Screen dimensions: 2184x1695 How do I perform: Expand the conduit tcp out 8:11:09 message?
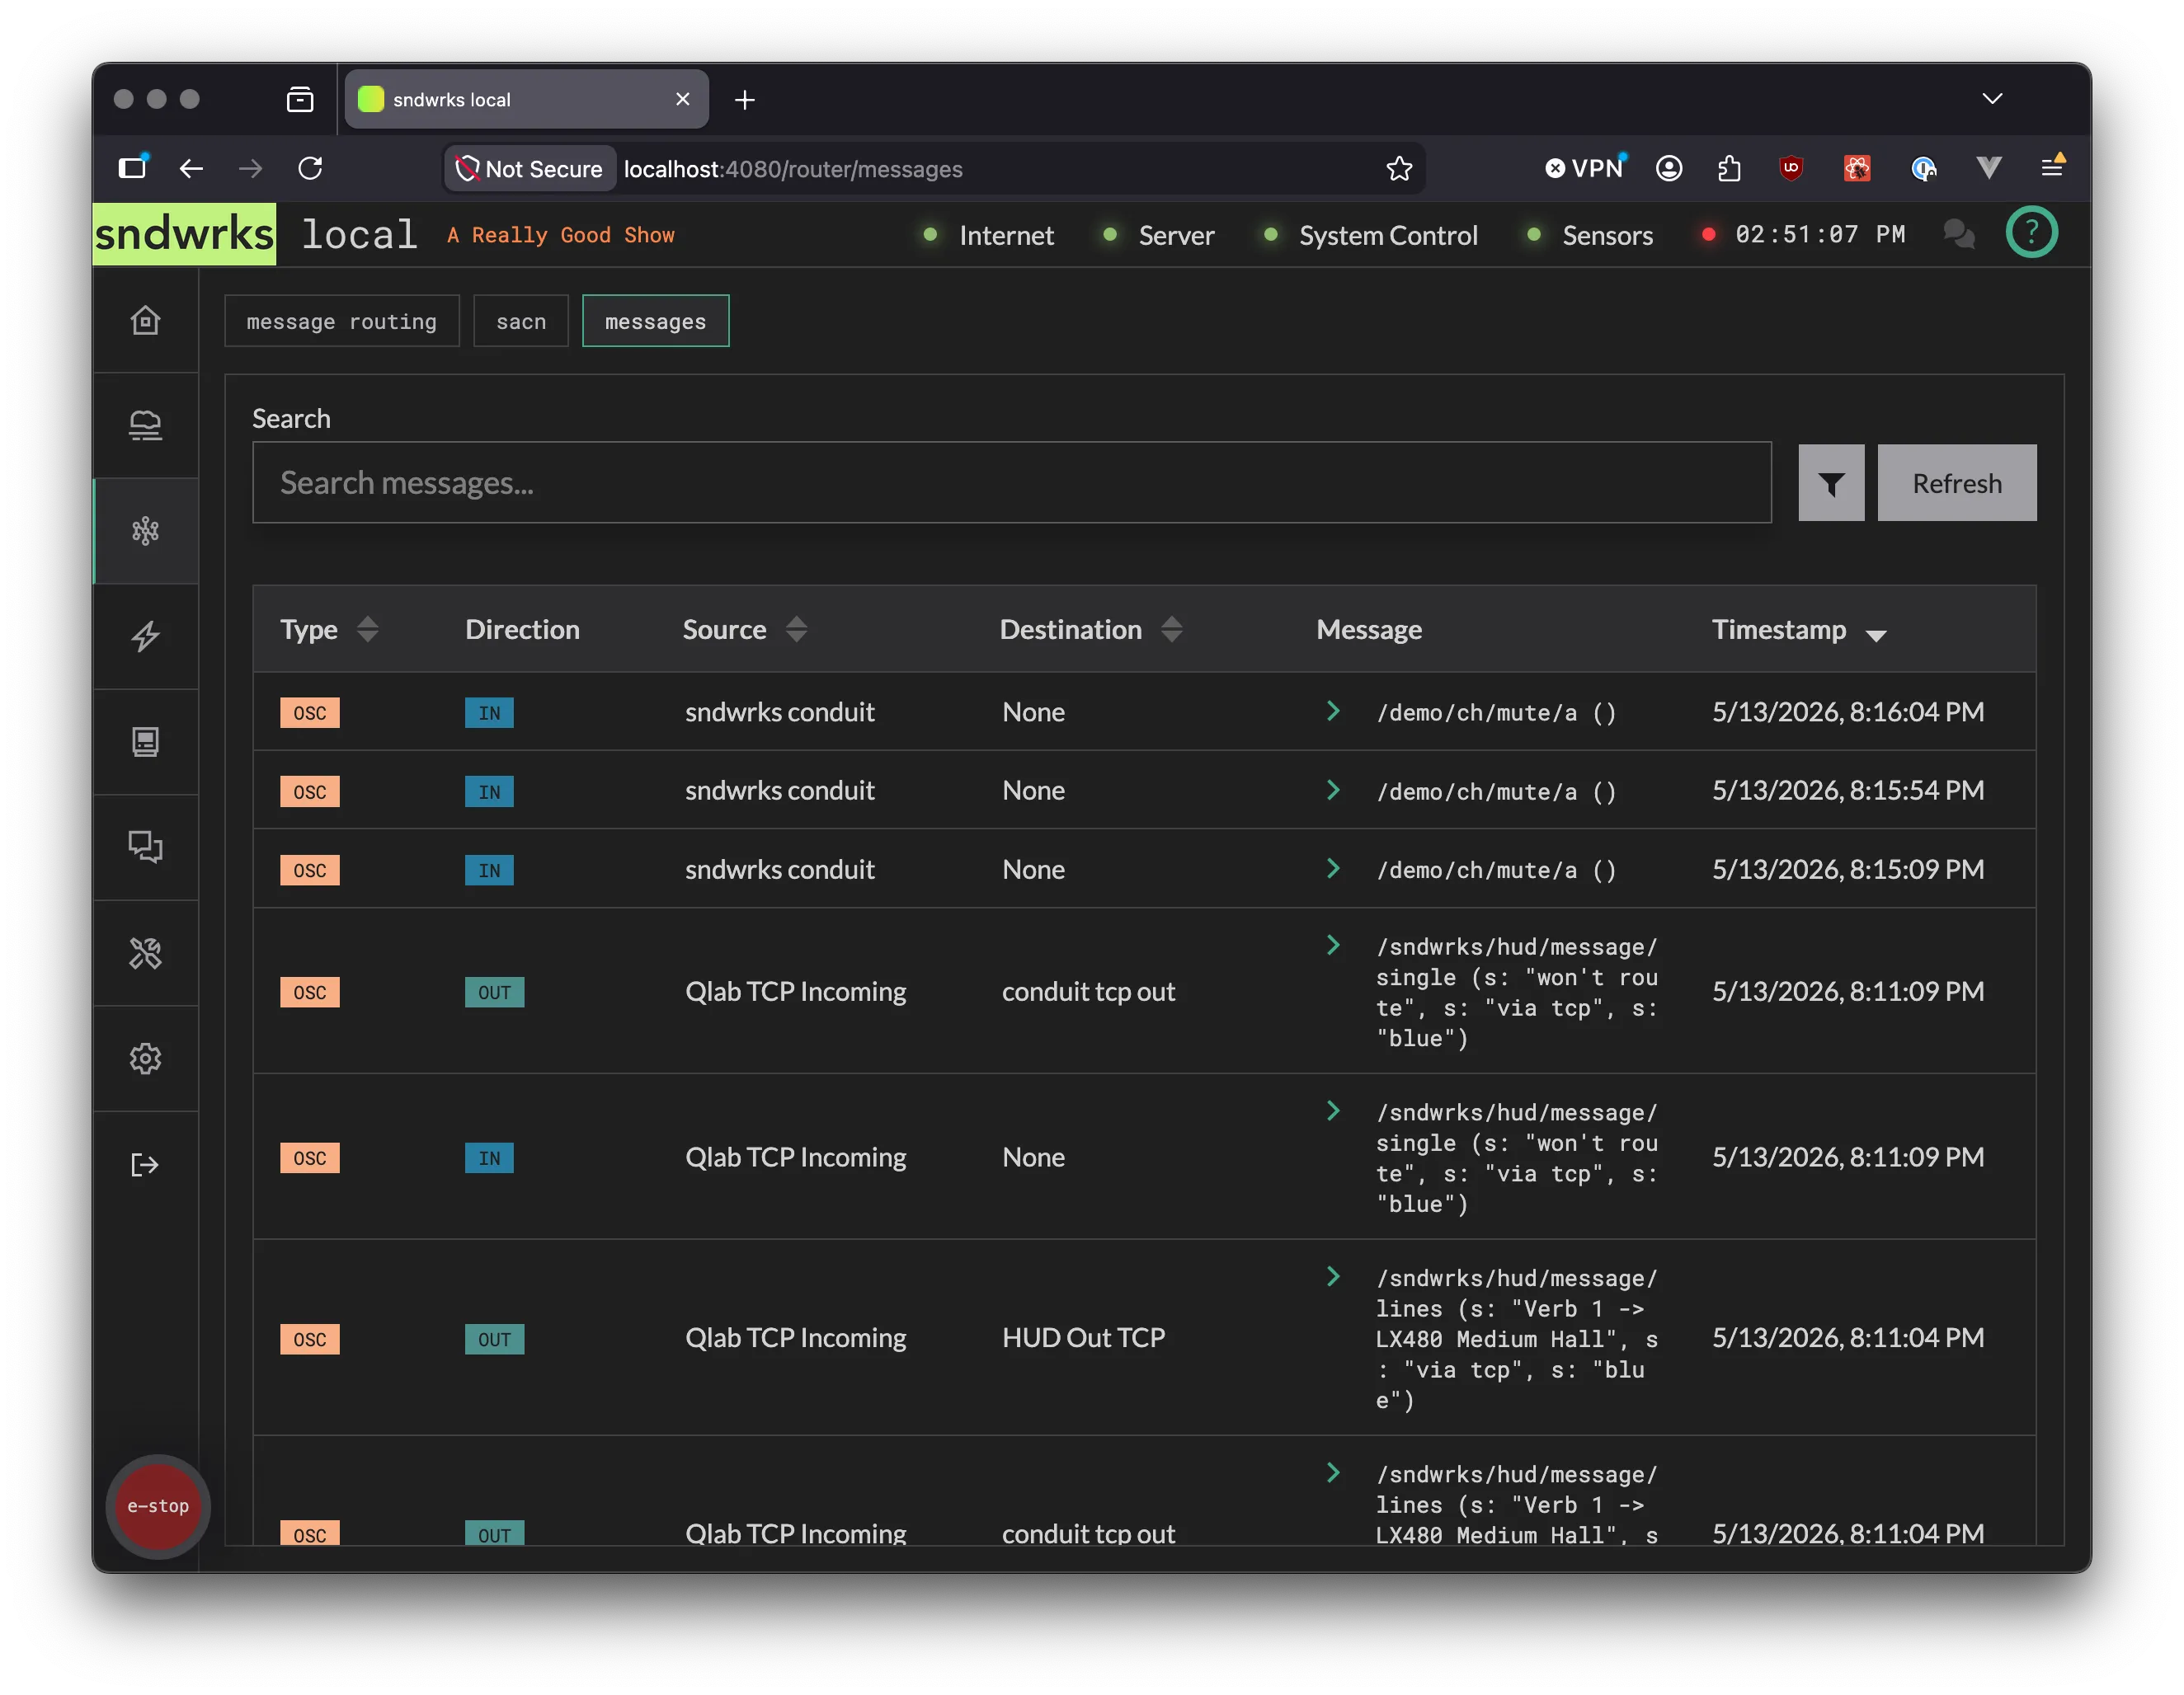tap(1333, 946)
